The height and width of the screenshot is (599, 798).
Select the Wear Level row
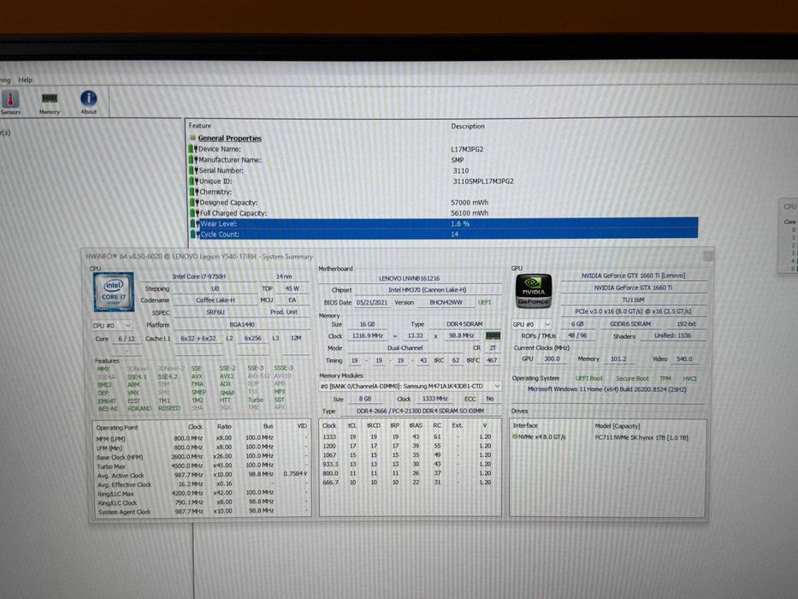[x=443, y=223]
